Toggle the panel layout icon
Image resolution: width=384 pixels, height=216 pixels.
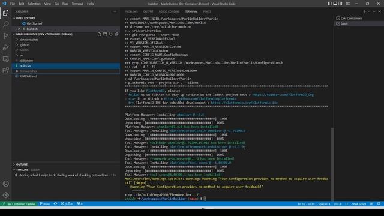[x=335, y=4]
